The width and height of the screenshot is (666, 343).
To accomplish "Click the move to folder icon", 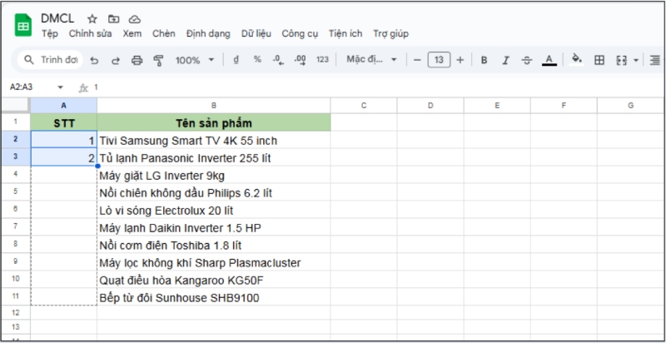I will pyautogui.click(x=114, y=18).
